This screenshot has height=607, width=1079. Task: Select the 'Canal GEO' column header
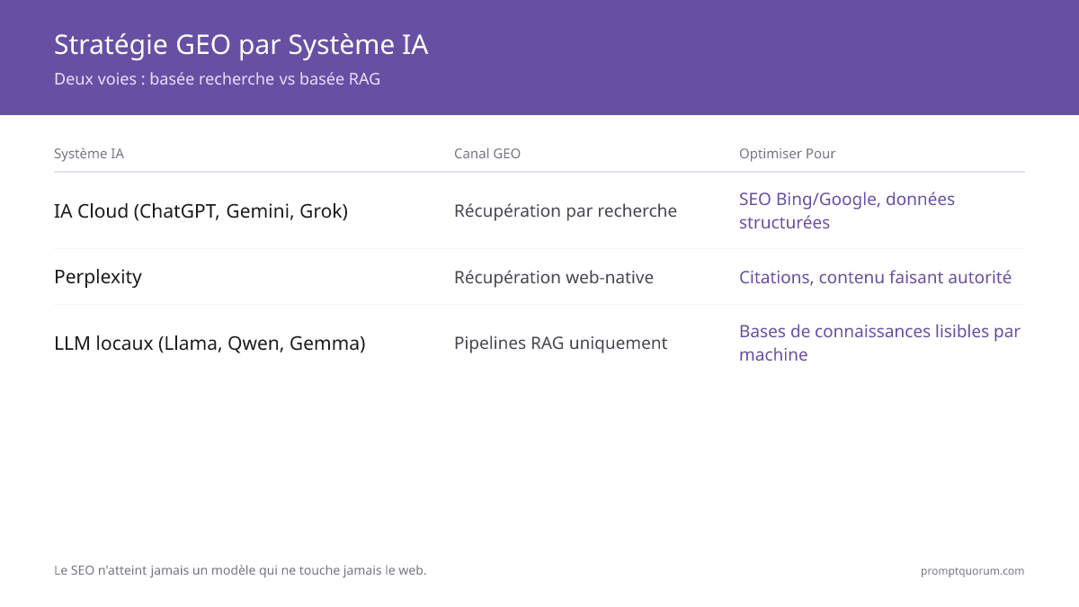tap(487, 154)
